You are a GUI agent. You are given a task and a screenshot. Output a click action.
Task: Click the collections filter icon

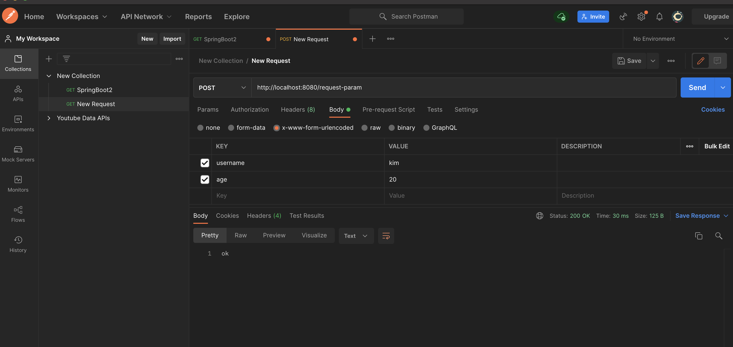[66, 59]
